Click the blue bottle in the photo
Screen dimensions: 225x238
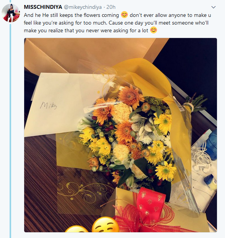click(x=210, y=145)
